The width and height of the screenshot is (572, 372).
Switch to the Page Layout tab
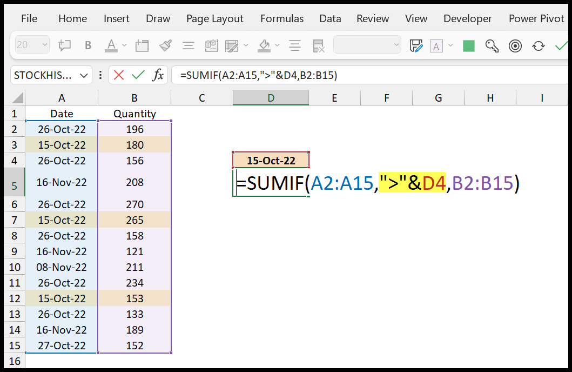(x=214, y=18)
